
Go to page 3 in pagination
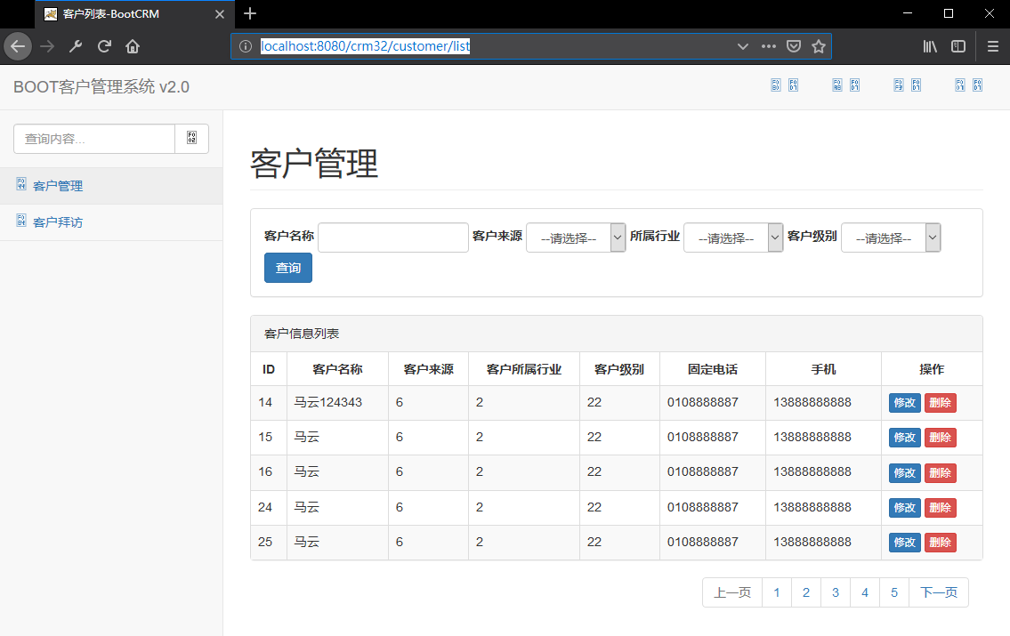(836, 592)
